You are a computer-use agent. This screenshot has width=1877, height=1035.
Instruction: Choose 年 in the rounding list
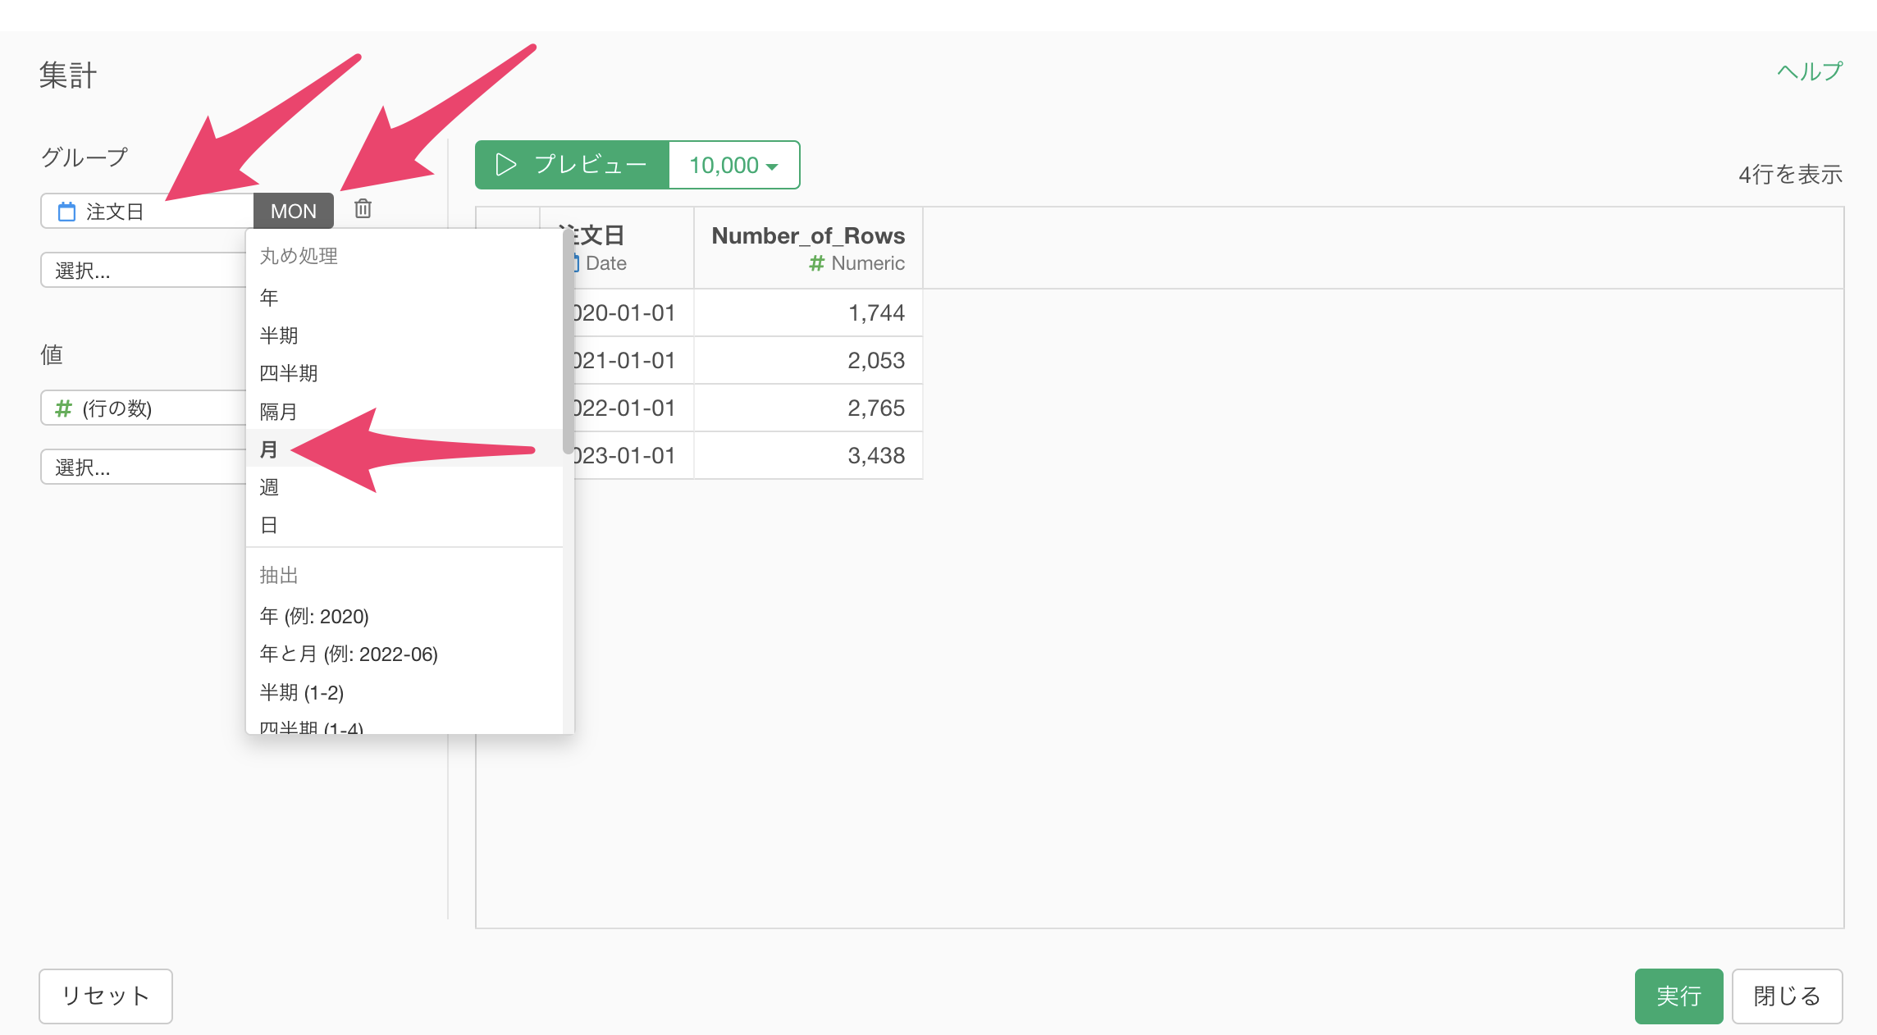click(404, 297)
